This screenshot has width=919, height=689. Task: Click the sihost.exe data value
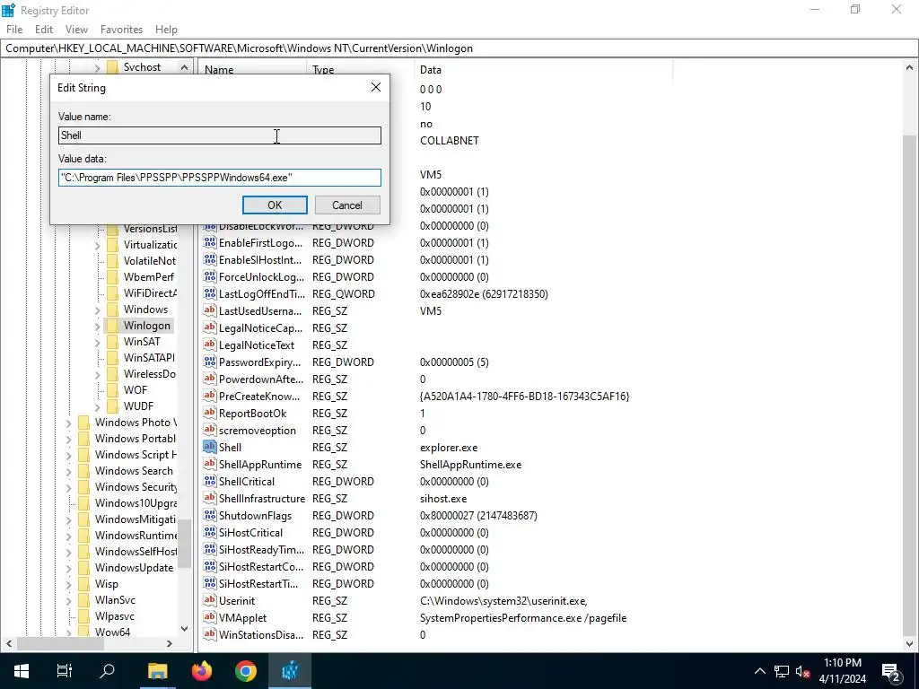coord(443,499)
